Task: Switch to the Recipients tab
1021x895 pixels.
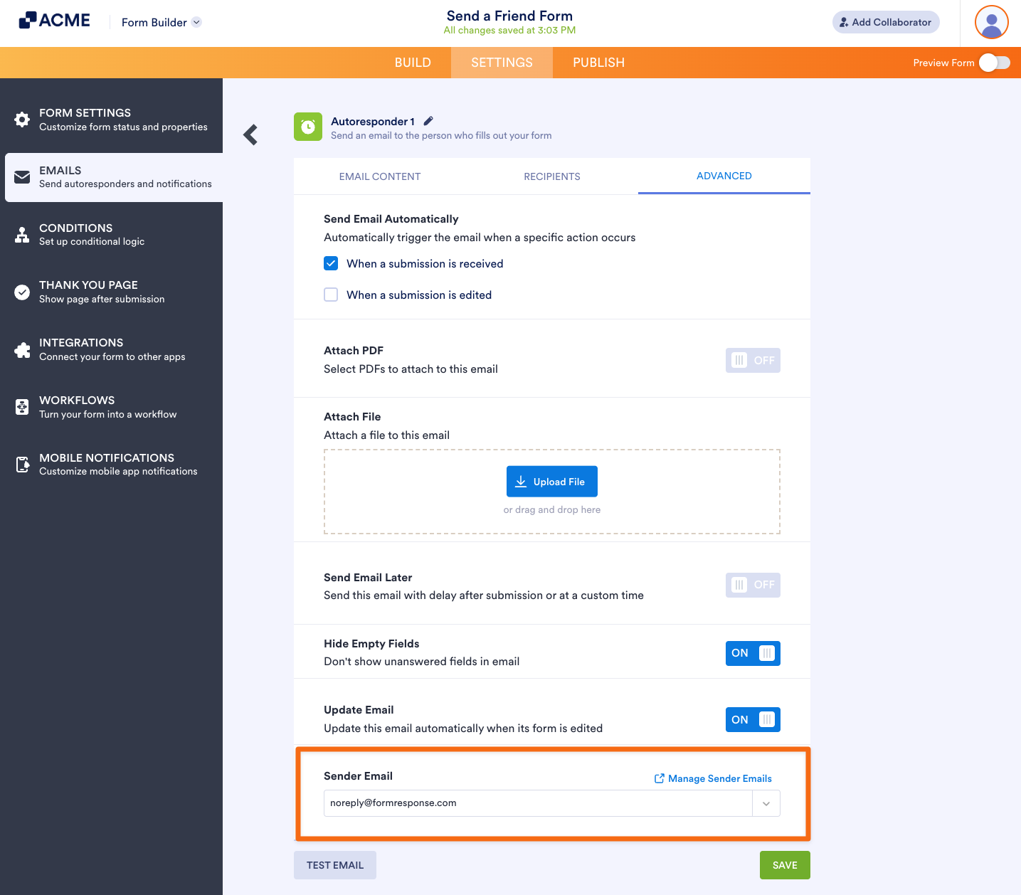Action: (551, 176)
